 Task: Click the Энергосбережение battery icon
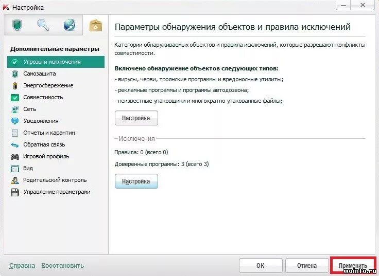15,86
